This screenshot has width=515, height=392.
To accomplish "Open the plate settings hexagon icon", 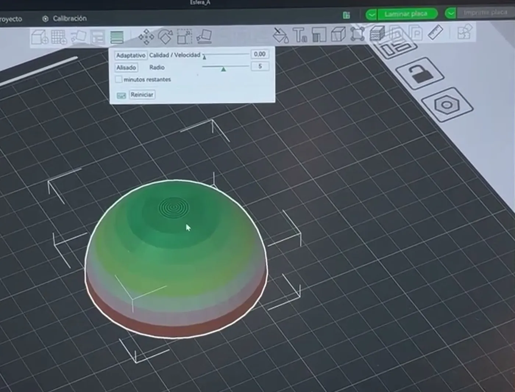I will pos(447,105).
